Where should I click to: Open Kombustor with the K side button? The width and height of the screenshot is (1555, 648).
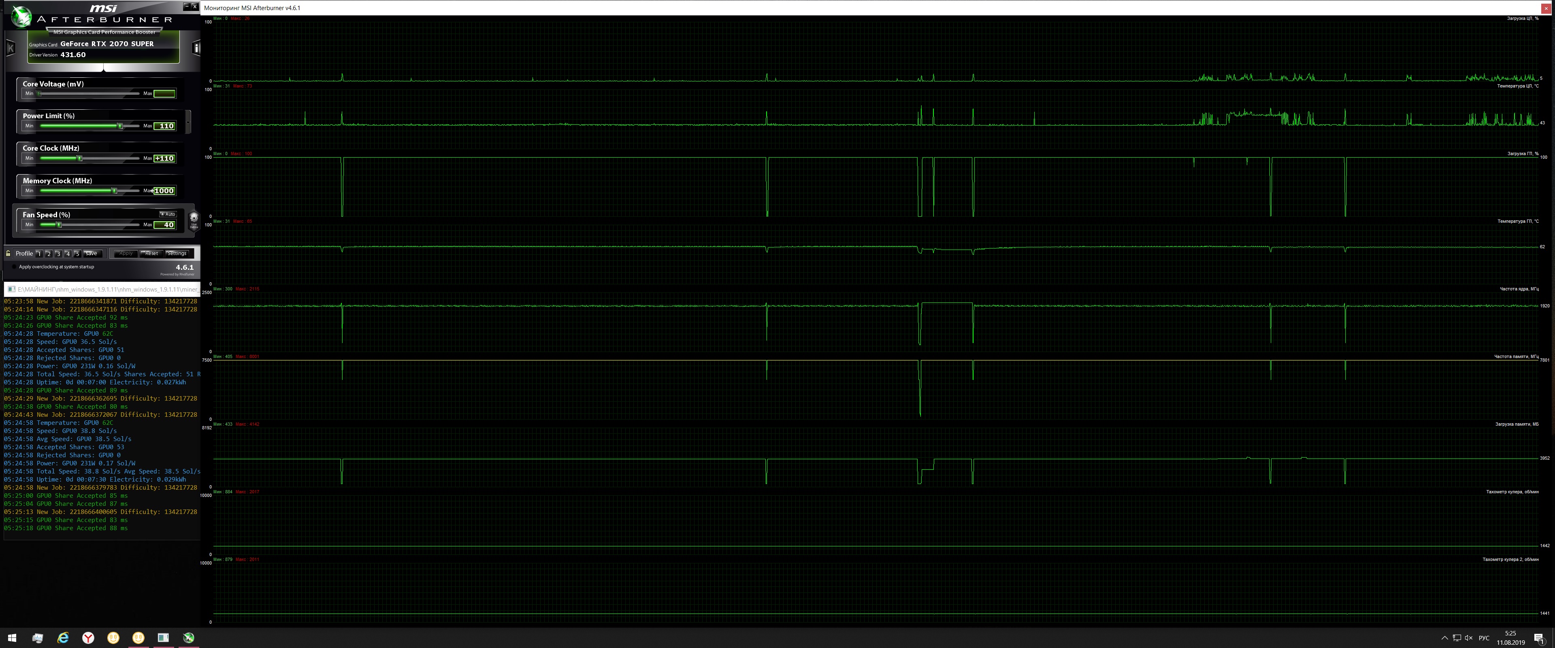coord(10,48)
